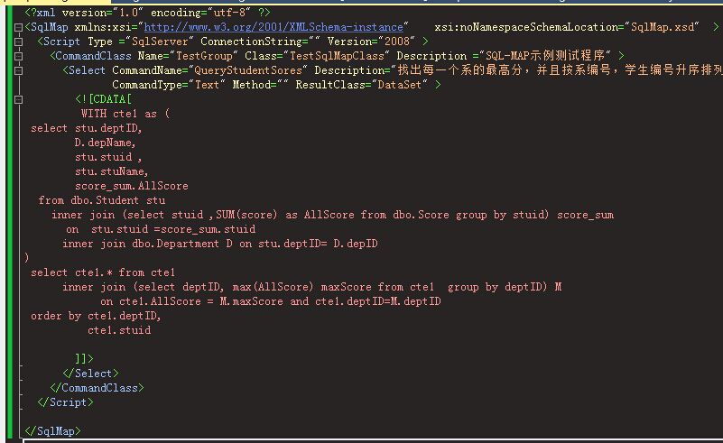Viewport: 723px width, 443px height.
Task: Collapse the Script element outlining box
Action: click(18, 42)
